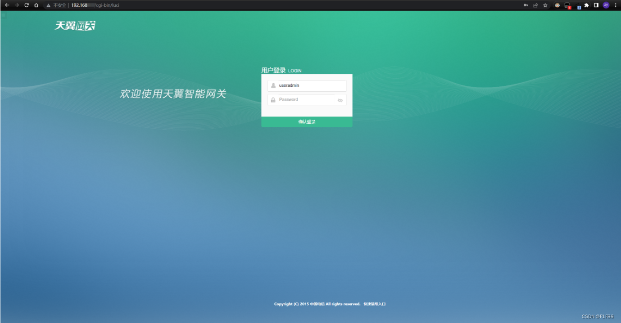
Task: Click the 用户登录 LOGIN heading
Action: click(281, 70)
